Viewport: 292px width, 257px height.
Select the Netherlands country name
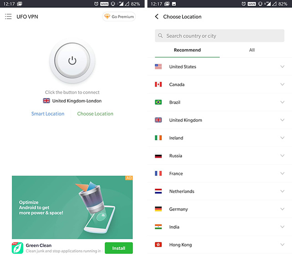(x=182, y=191)
